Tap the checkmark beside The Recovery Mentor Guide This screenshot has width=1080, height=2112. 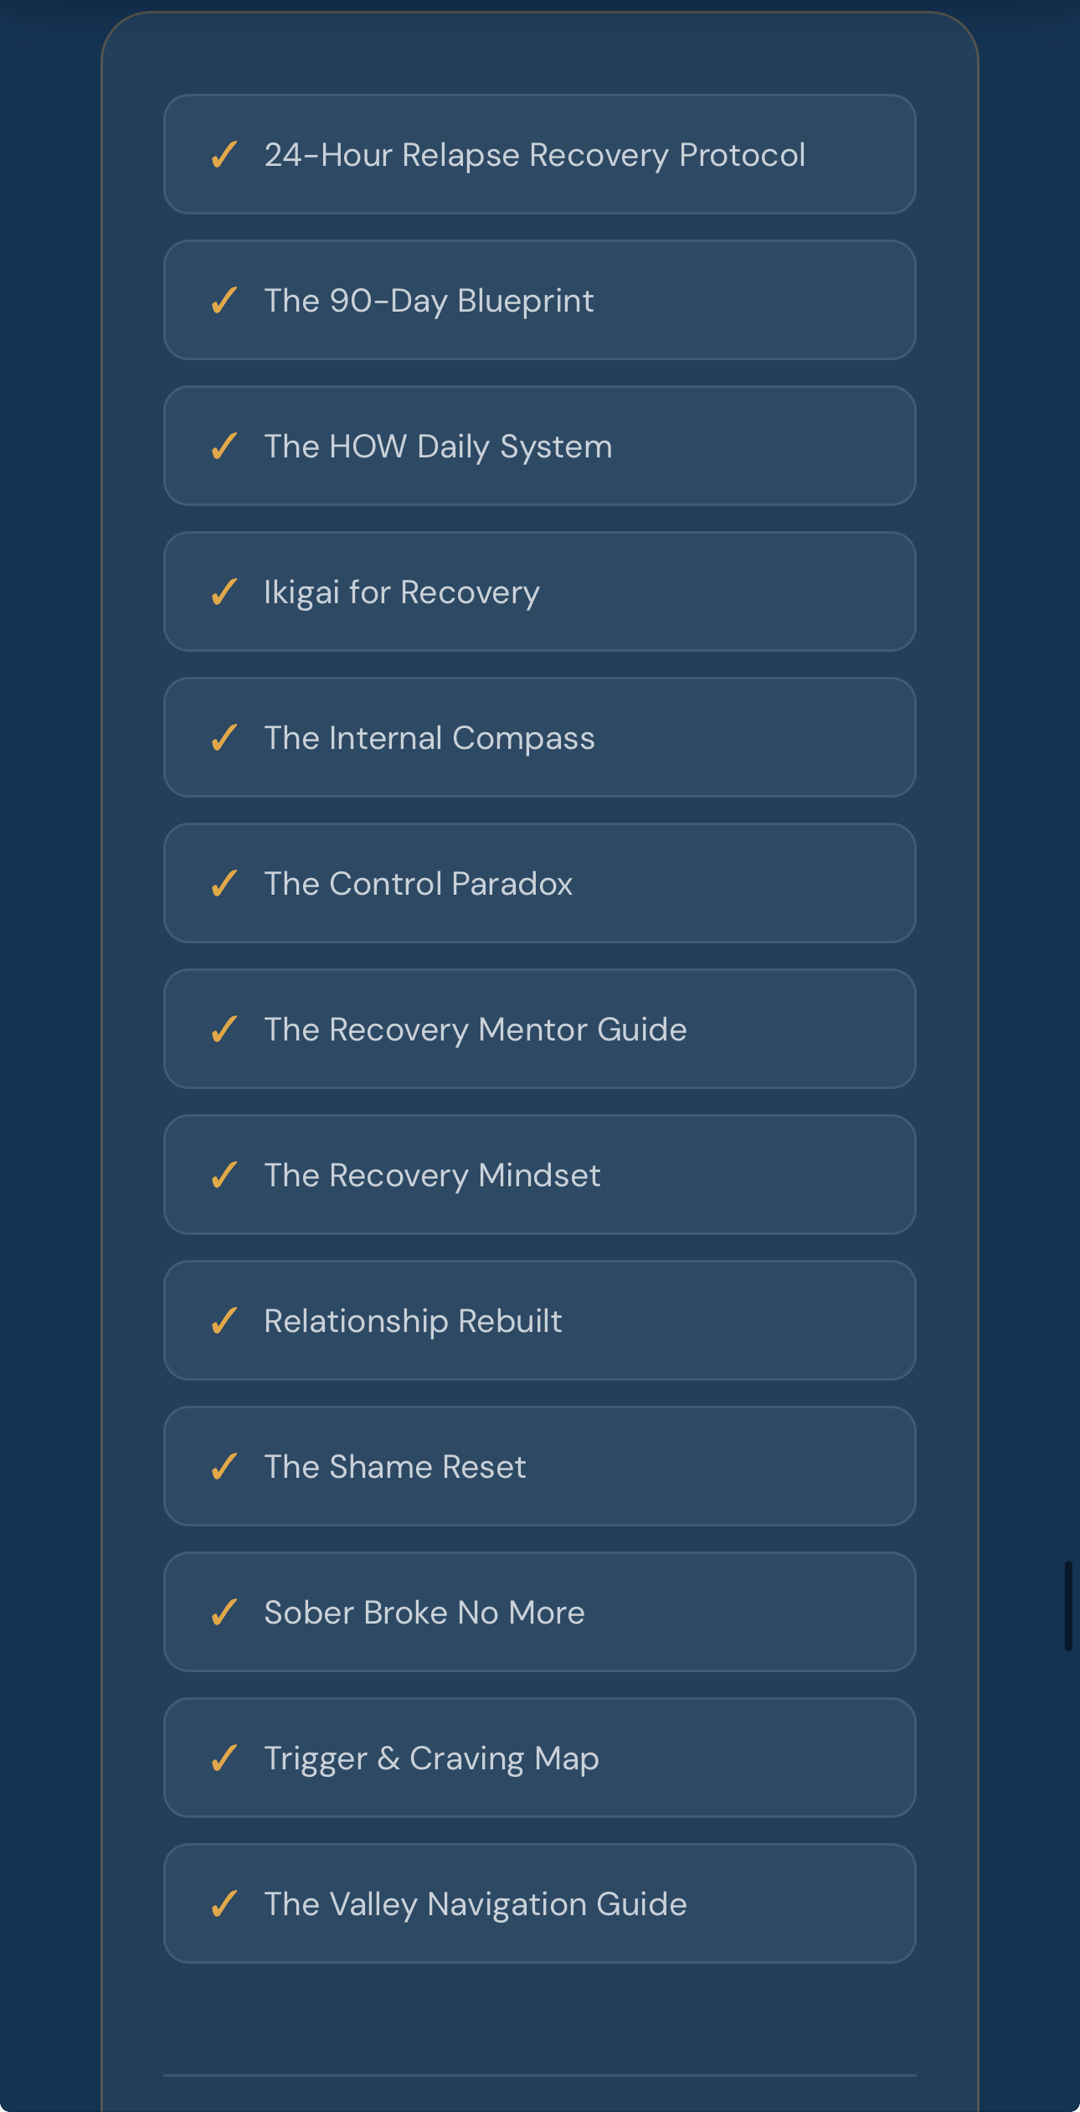click(224, 1030)
